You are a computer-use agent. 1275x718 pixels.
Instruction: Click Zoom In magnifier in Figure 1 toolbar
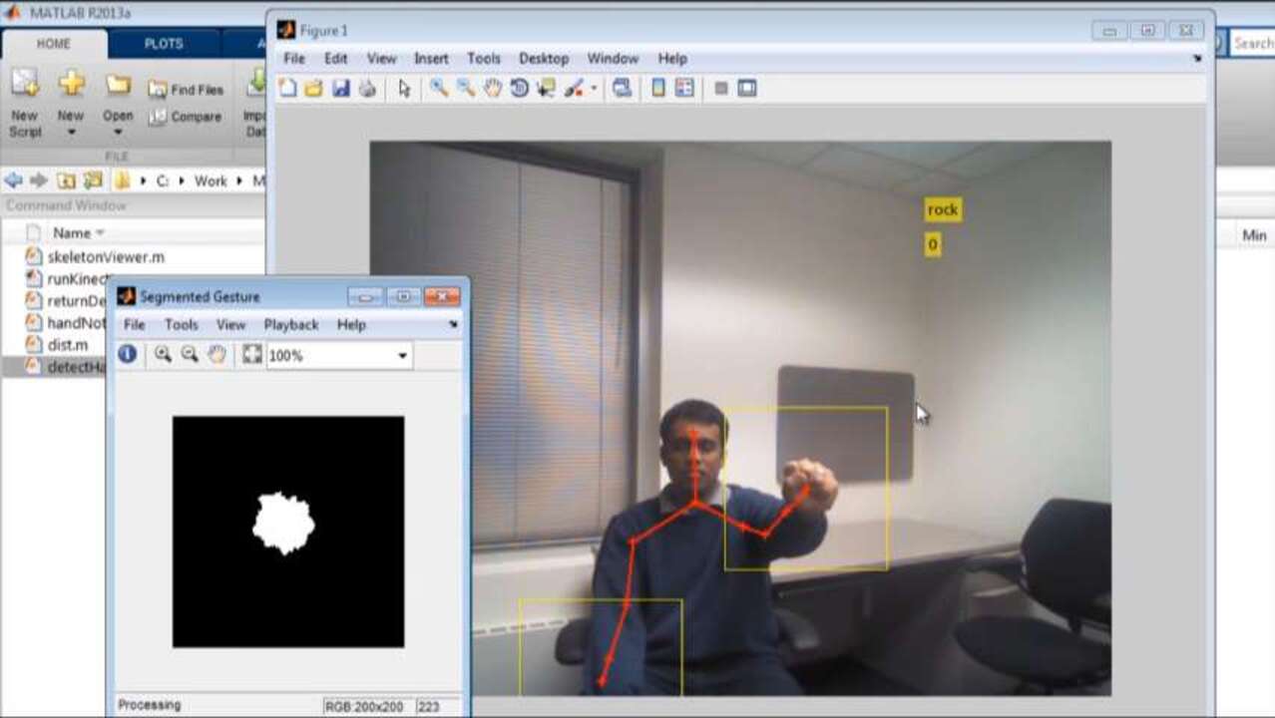(x=439, y=89)
